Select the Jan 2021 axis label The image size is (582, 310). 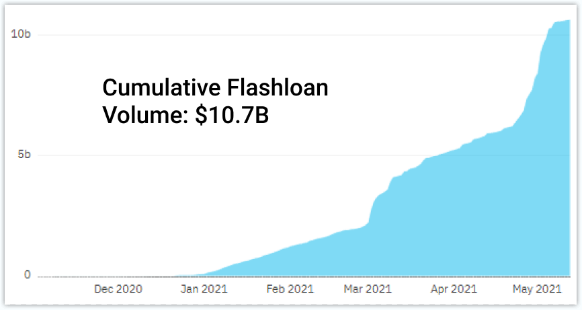pyautogui.click(x=204, y=289)
